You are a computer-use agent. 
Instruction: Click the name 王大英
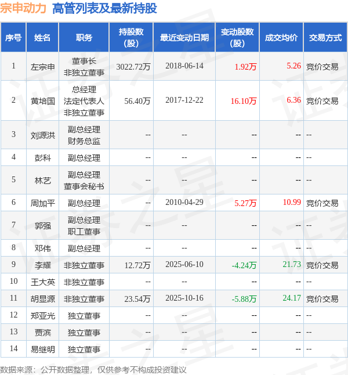pos(42,282)
